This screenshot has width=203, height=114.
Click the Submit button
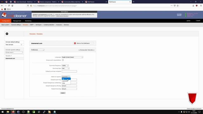pos(63,93)
